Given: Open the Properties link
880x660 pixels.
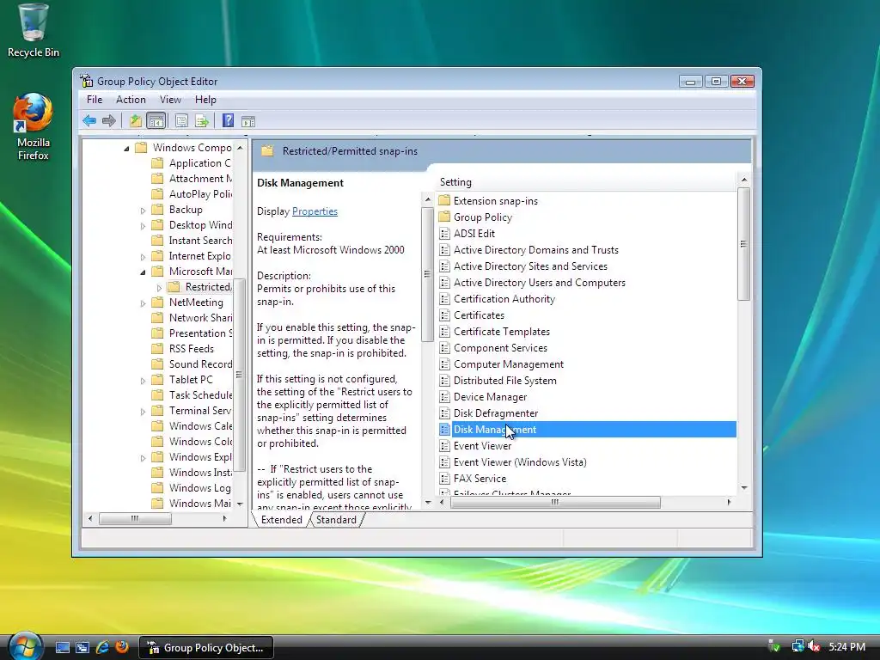Looking at the screenshot, I should pyautogui.click(x=315, y=211).
